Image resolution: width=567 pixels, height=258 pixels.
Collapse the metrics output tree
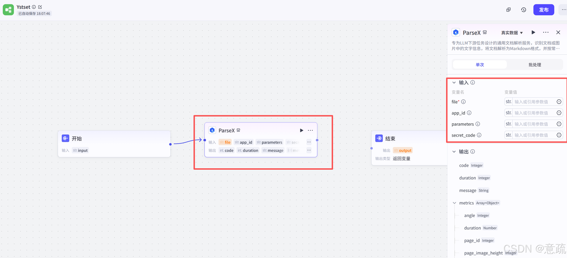click(x=455, y=203)
